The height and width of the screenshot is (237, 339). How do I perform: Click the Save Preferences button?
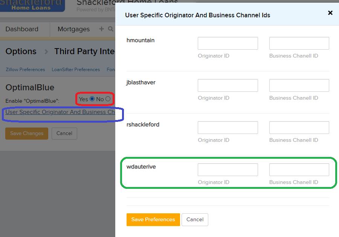pyautogui.click(x=153, y=220)
